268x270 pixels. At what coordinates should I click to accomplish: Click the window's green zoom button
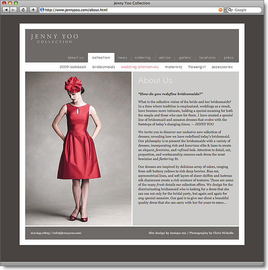point(16,3)
